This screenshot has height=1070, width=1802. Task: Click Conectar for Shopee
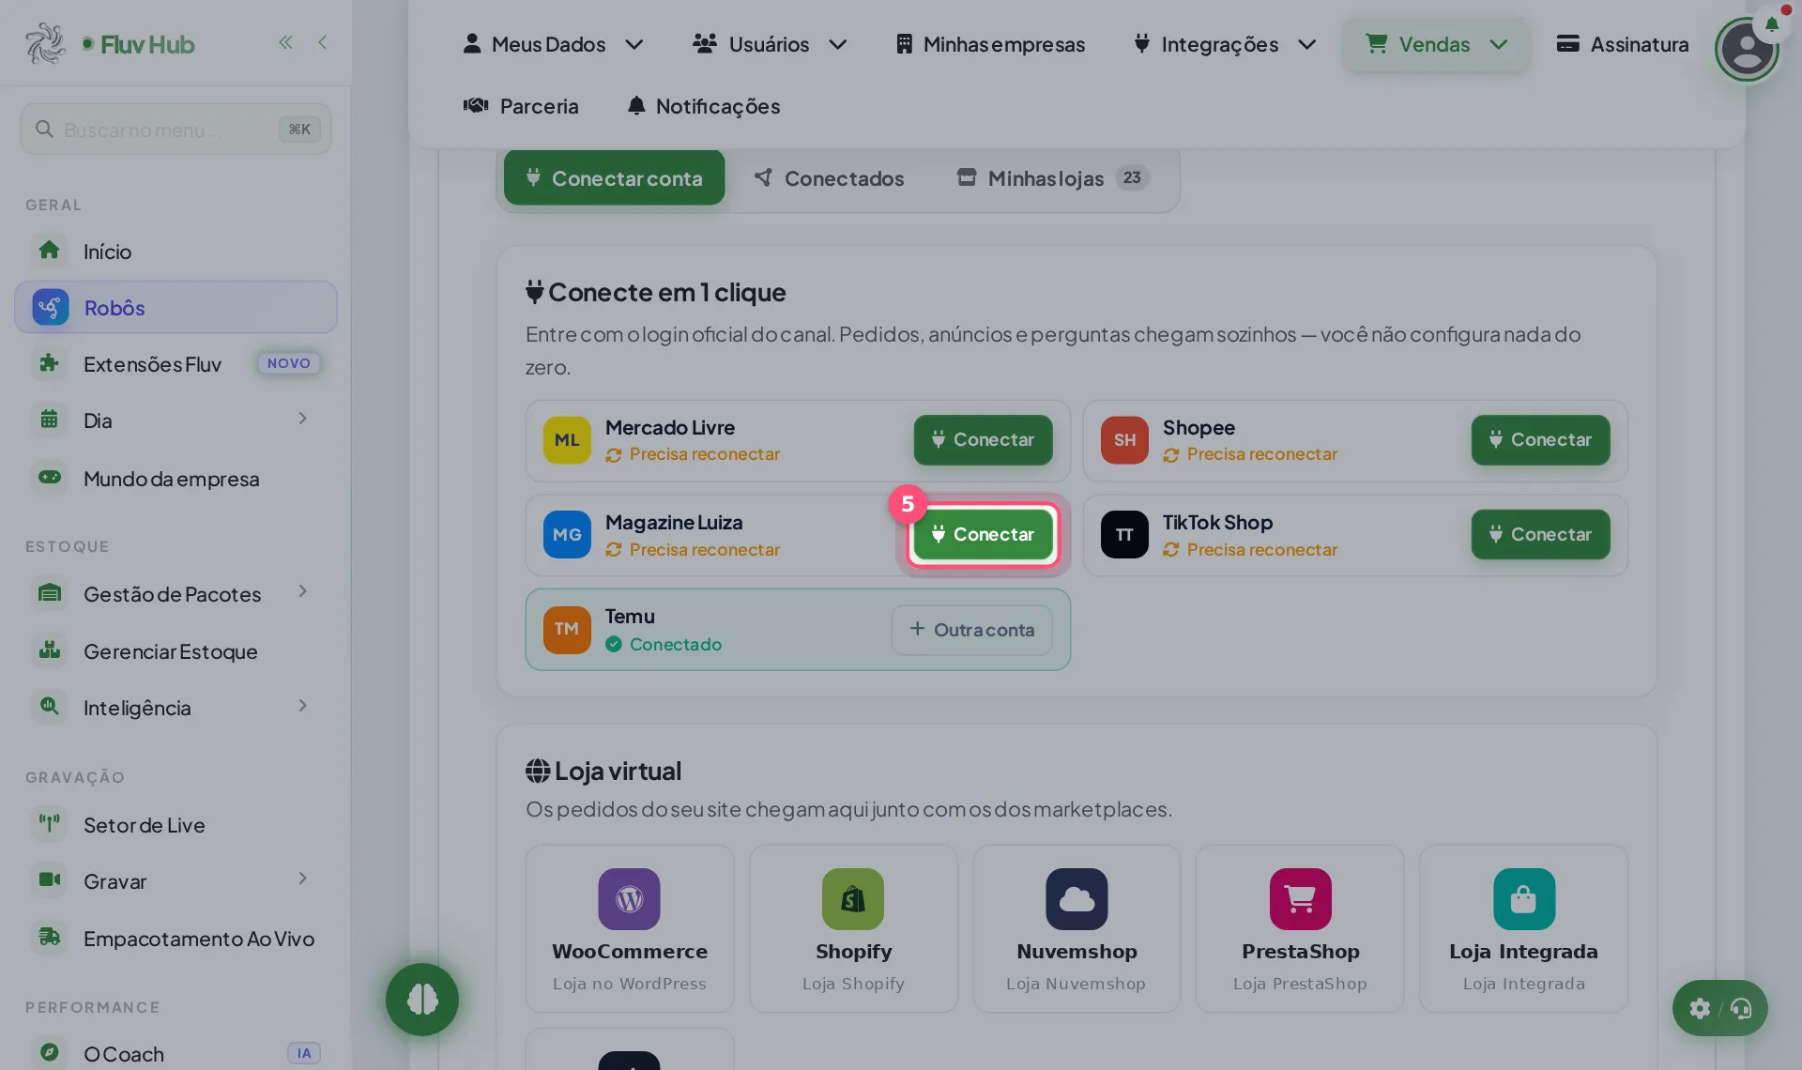click(1540, 439)
